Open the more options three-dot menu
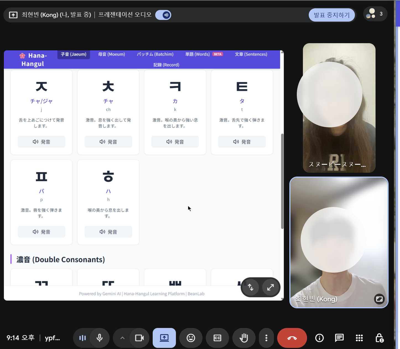 [x=266, y=338]
